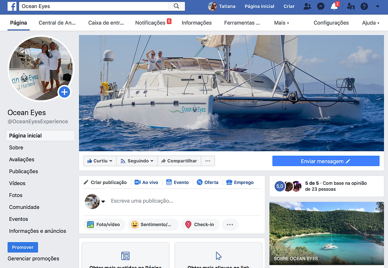Open the account dropdown arrow in the top bar

click(378, 6)
